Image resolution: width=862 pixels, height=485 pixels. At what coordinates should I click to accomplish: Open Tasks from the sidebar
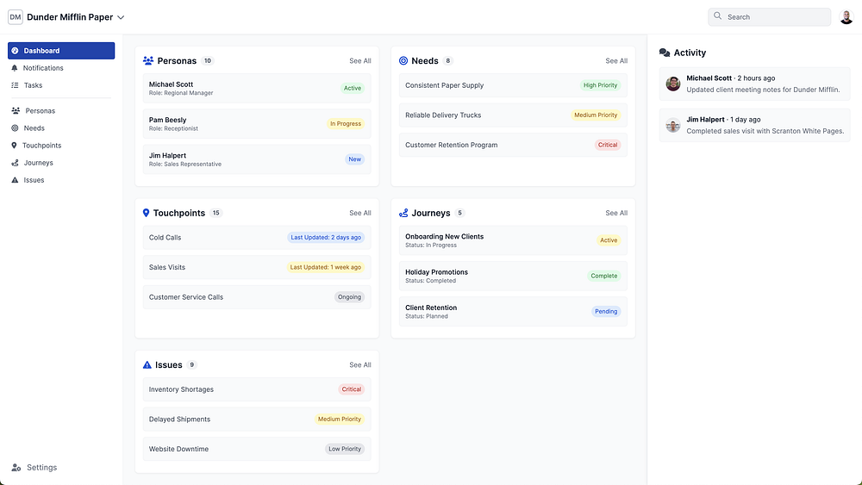(61, 85)
